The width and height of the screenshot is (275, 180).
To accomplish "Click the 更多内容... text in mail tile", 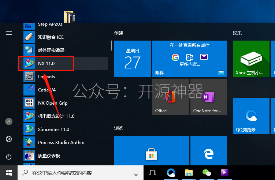I will click(x=190, y=64).
